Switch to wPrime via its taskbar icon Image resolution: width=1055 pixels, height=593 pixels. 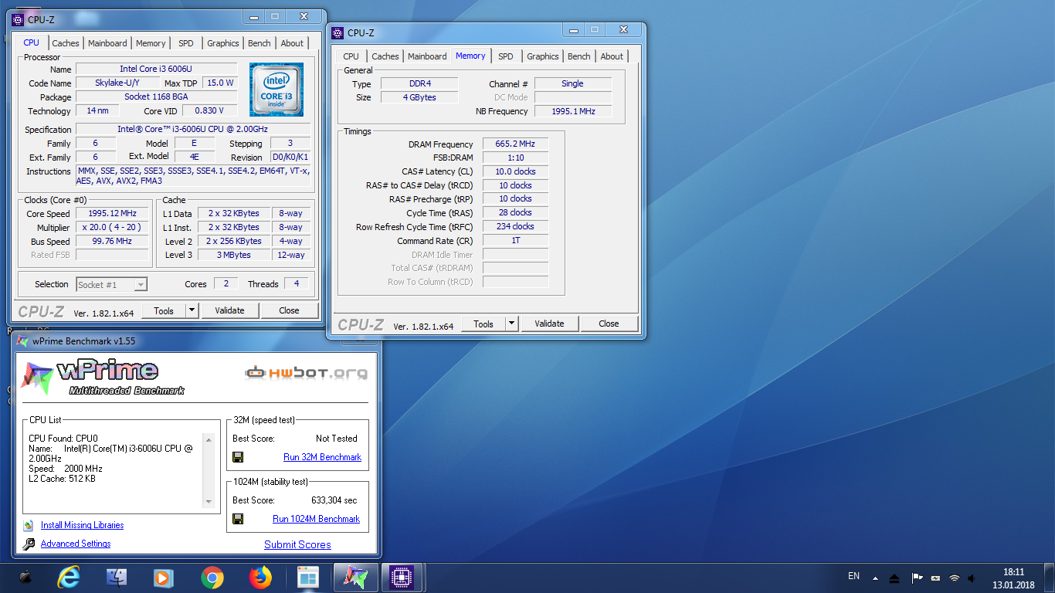[x=355, y=578]
